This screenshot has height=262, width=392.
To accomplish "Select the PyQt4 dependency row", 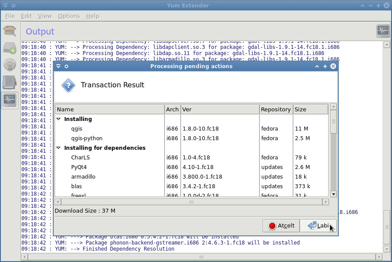I will pos(192,167).
